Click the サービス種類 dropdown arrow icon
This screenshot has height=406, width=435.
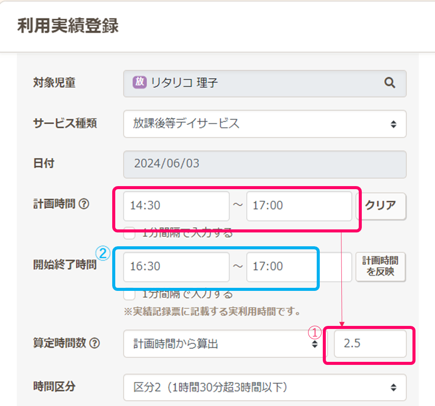393,124
